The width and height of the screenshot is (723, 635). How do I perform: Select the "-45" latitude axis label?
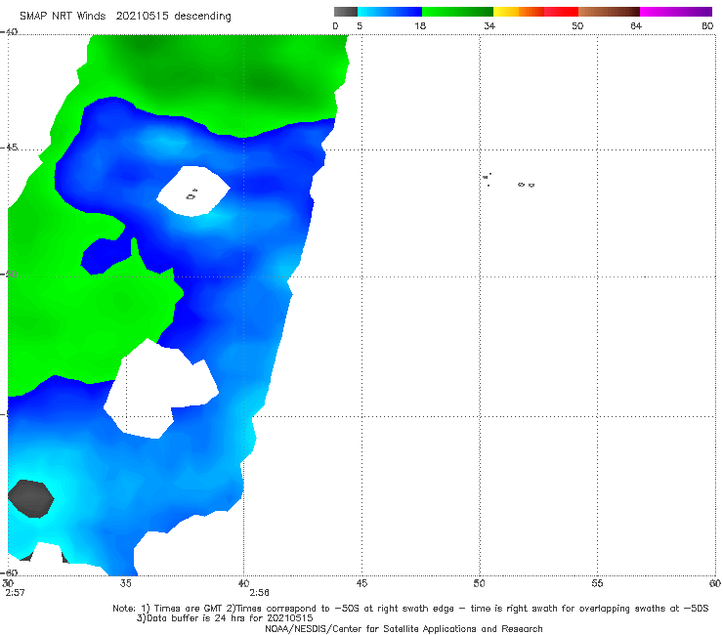click(x=10, y=148)
